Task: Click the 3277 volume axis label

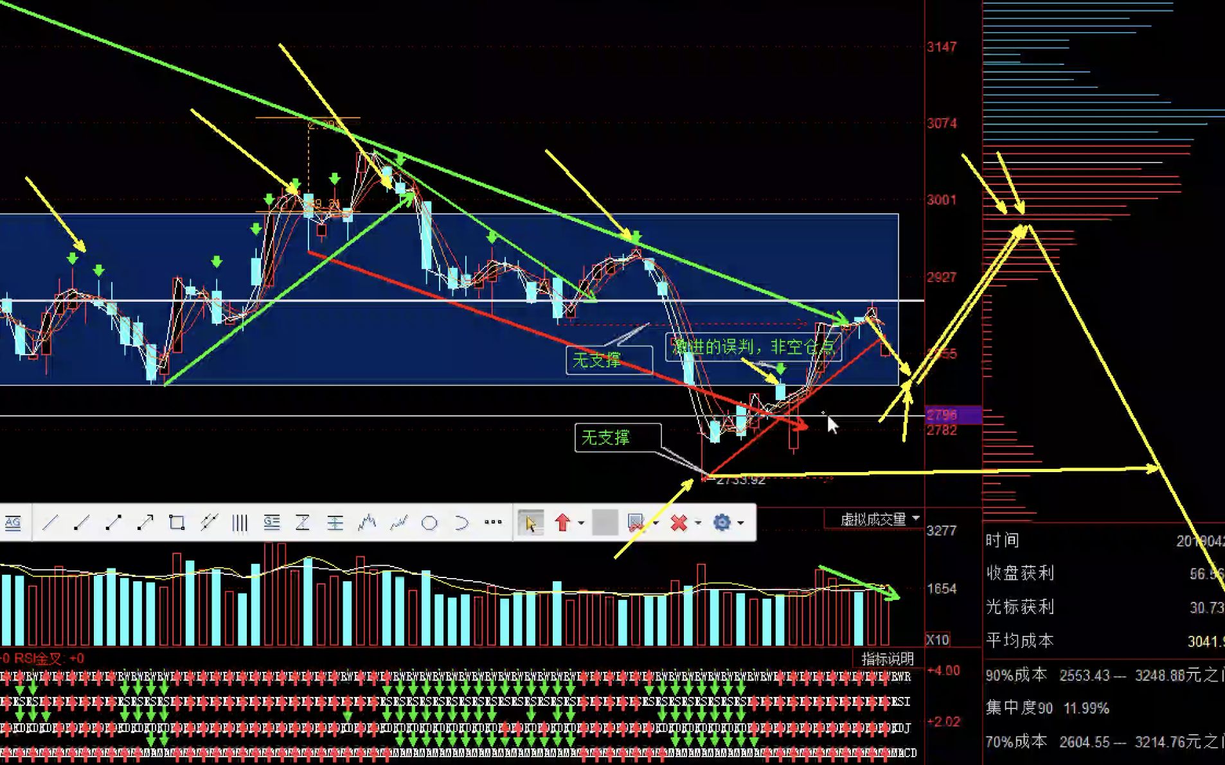Action: (x=942, y=531)
